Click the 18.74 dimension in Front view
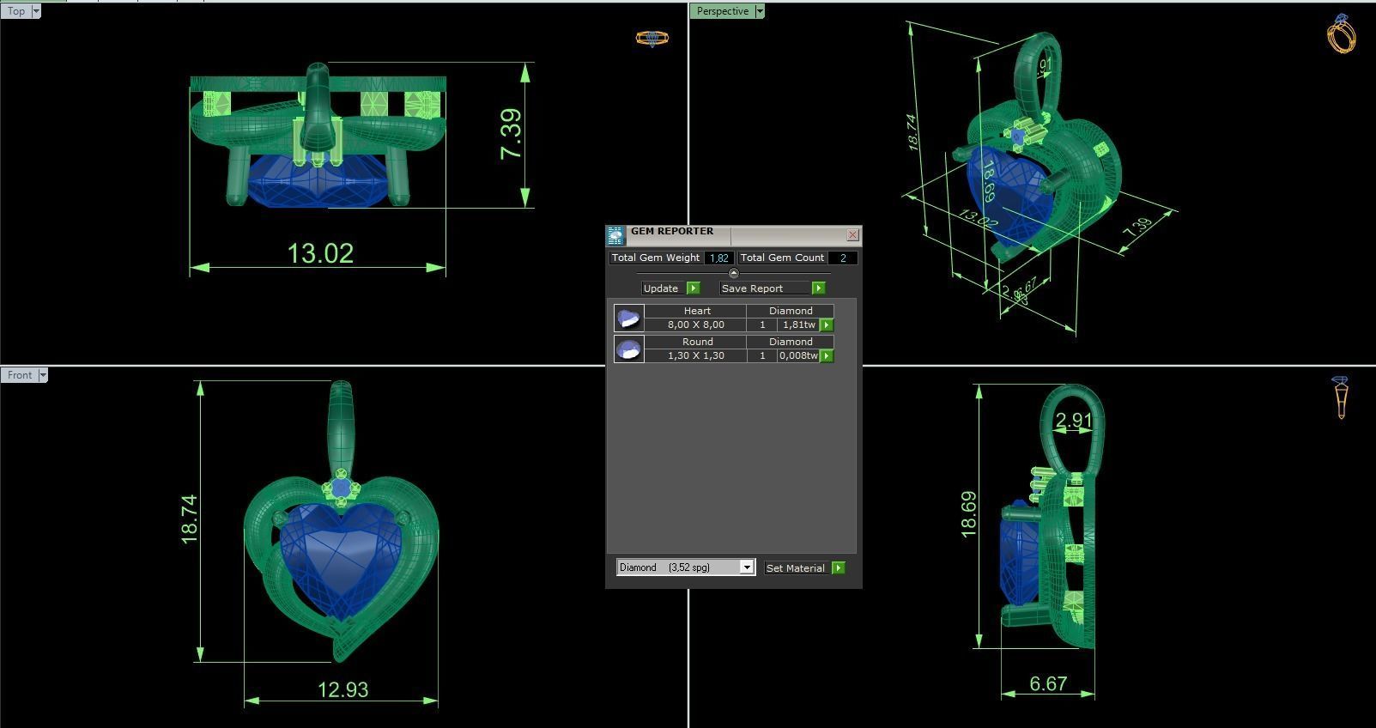The height and width of the screenshot is (728, 1376). tap(190, 519)
